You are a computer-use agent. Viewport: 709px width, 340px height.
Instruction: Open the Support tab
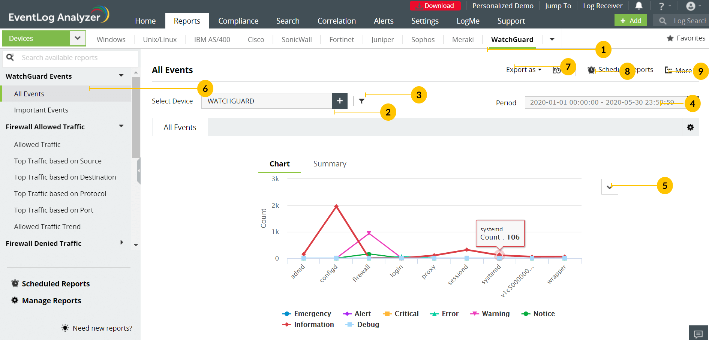(511, 21)
